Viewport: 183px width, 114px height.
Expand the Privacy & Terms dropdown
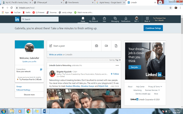click(155, 87)
